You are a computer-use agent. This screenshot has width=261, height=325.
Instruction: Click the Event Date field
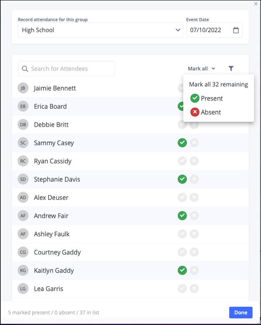[x=211, y=30]
